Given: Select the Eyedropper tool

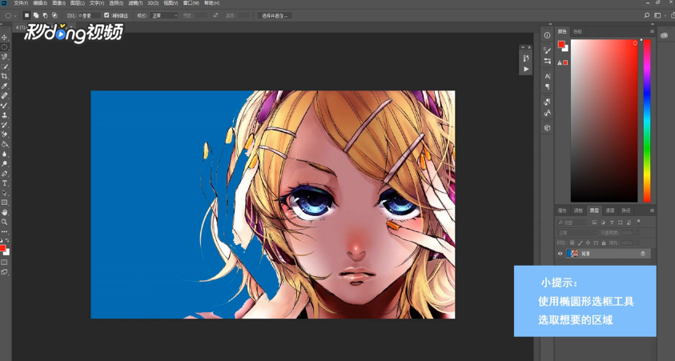Looking at the screenshot, I should (4, 86).
